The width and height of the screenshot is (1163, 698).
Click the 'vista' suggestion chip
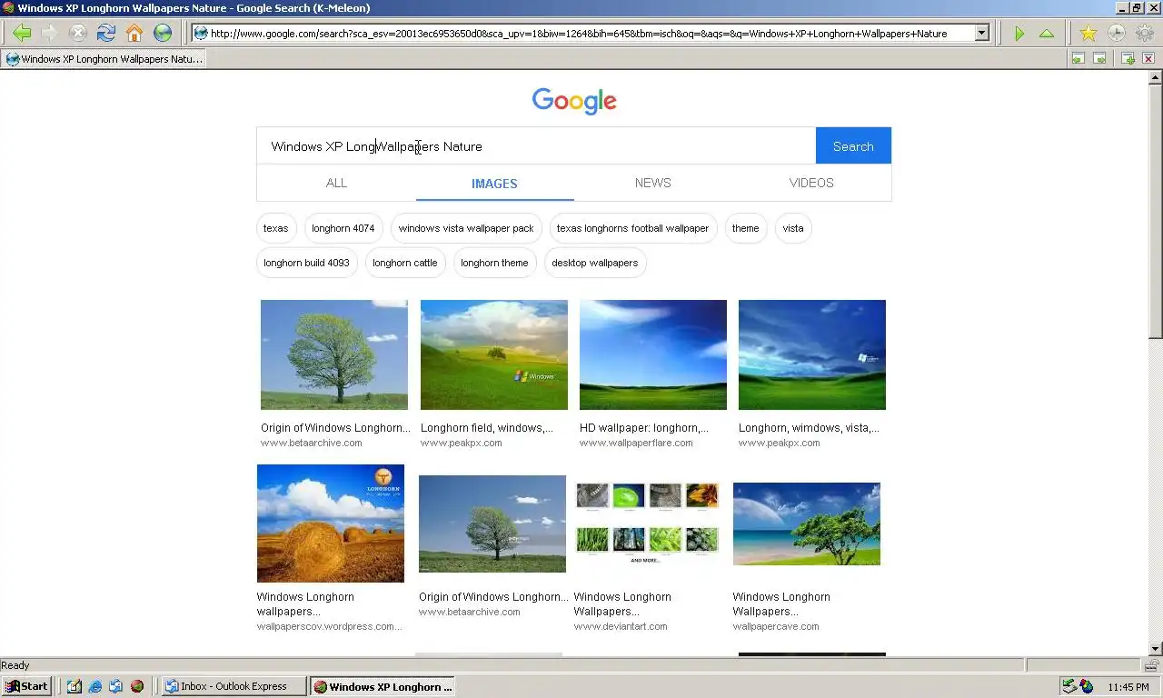(x=793, y=228)
